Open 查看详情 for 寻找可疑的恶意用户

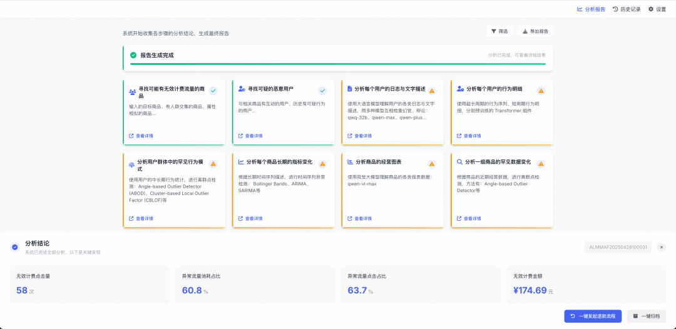pos(250,136)
